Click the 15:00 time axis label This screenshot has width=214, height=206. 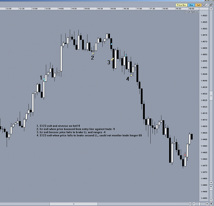coord(87,9)
